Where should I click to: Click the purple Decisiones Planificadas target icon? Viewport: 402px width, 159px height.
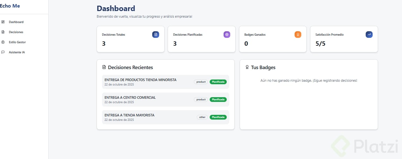[227, 35]
